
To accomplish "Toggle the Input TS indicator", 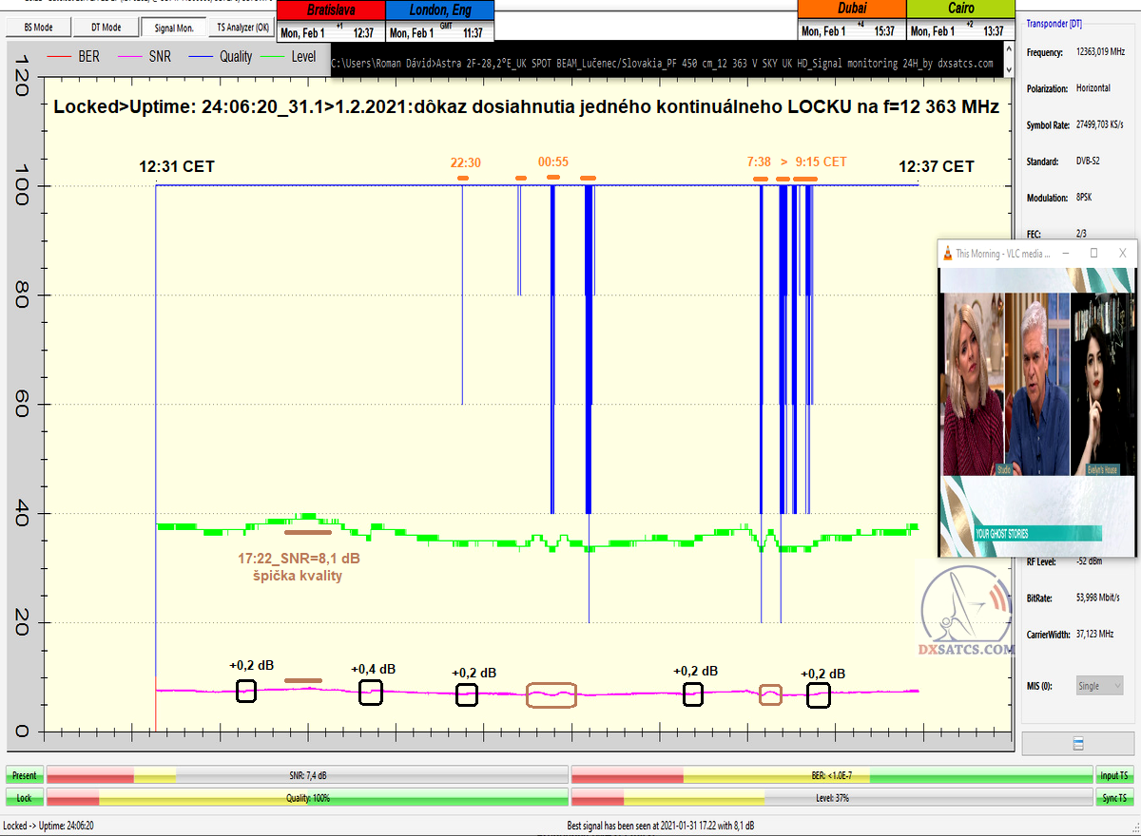I will [x=1114, y=776].
